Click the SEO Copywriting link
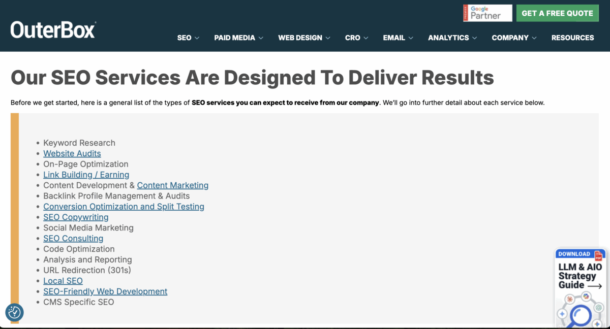This screenshot has height=329, width=610. point(76,217)
